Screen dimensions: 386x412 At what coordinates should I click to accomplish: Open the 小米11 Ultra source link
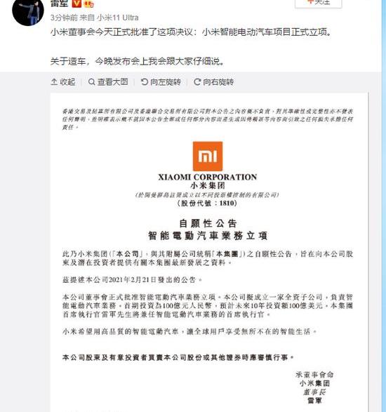pos(117,18)
